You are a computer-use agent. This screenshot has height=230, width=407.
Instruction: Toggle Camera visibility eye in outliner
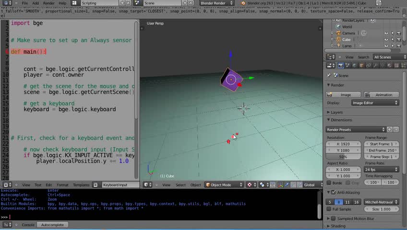click(386, 33)
